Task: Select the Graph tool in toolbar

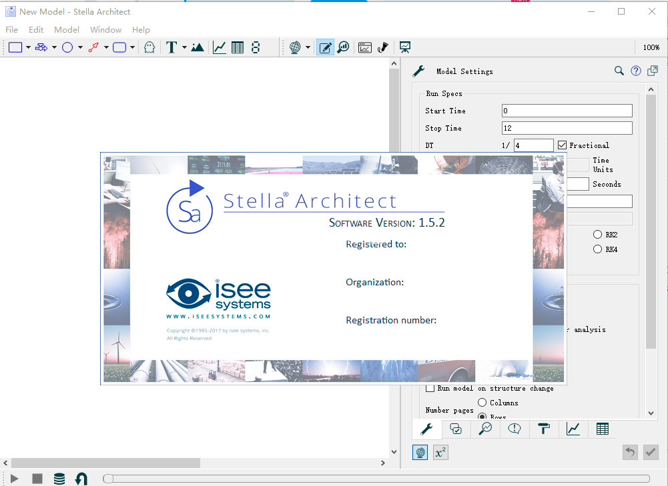Action: coord(220,47)
